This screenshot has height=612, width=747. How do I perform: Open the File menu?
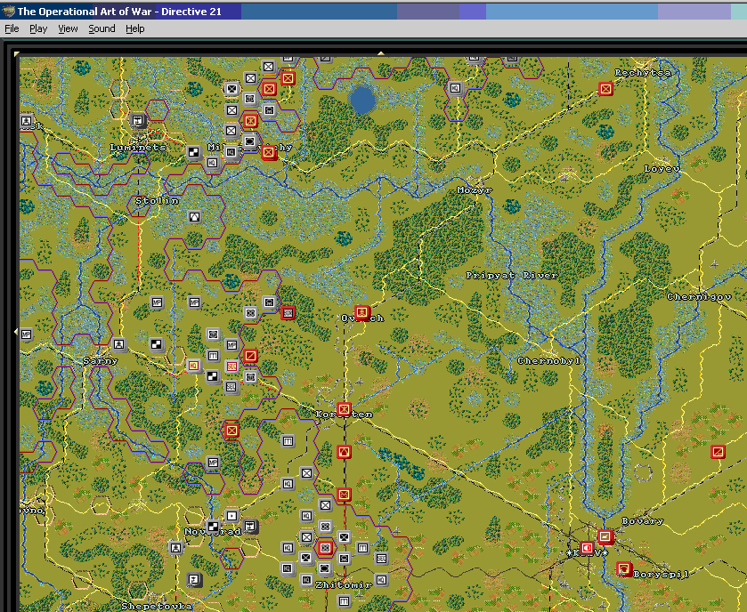[12, 28]
